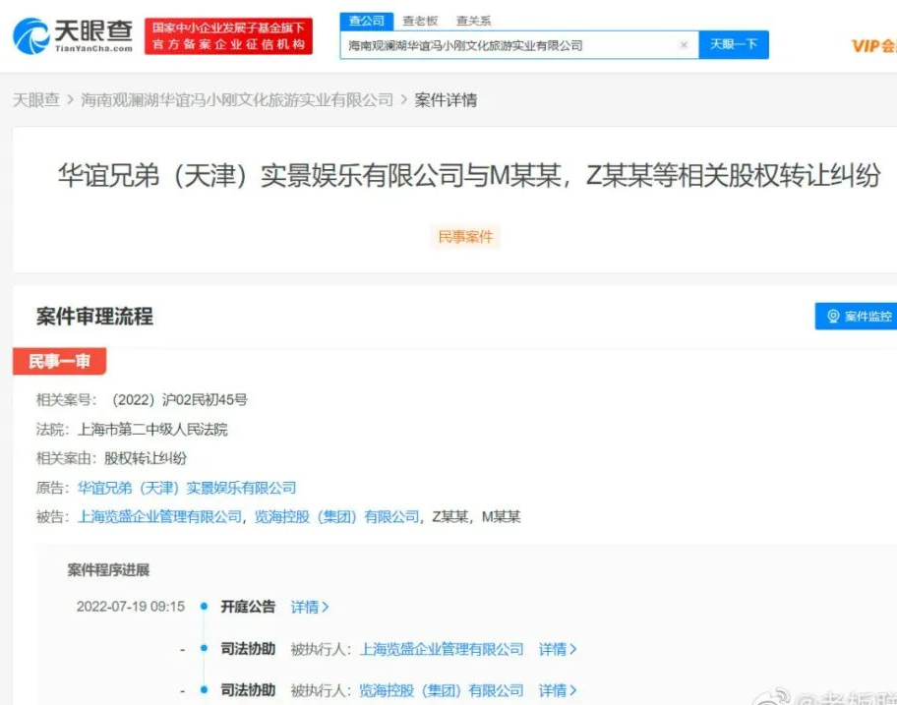
Task: Open 被执行人 上海览盛企业管理有限公司 link
Action: [x=441, y=649]
